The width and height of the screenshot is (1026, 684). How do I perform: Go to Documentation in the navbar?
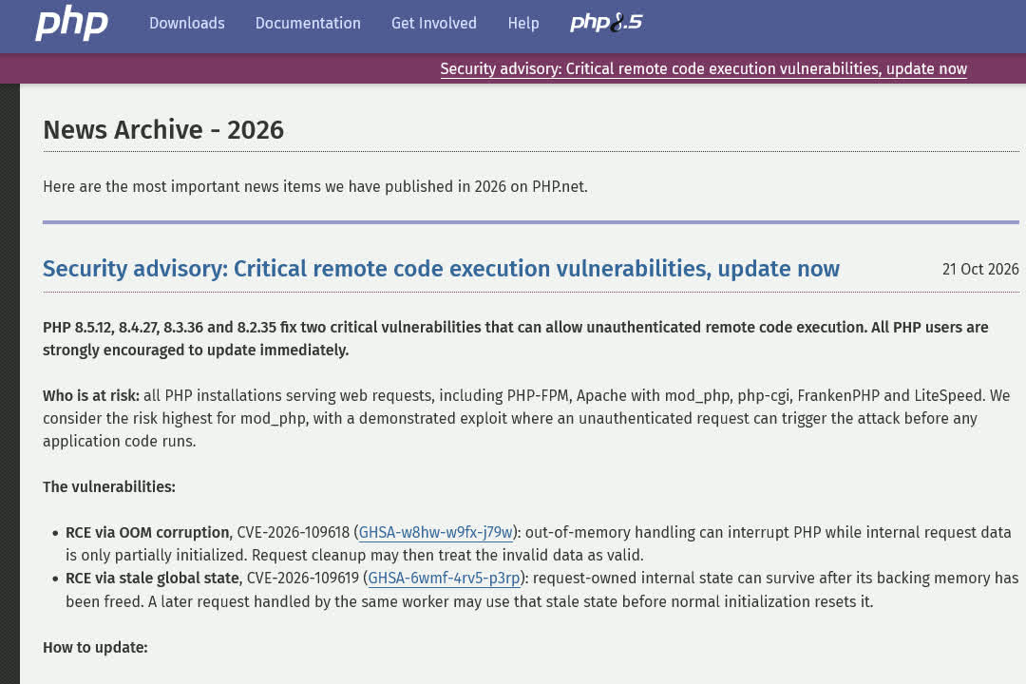[x=308, y=23]
